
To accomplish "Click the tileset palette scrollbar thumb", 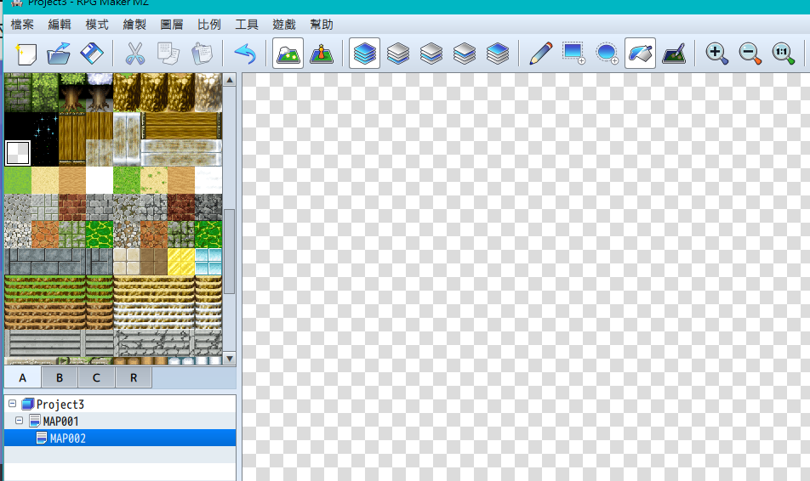I will (x=230, y=252).
